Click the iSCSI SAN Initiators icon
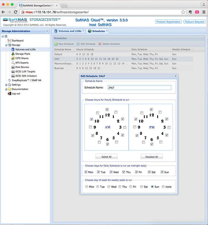 click(13, 76)
